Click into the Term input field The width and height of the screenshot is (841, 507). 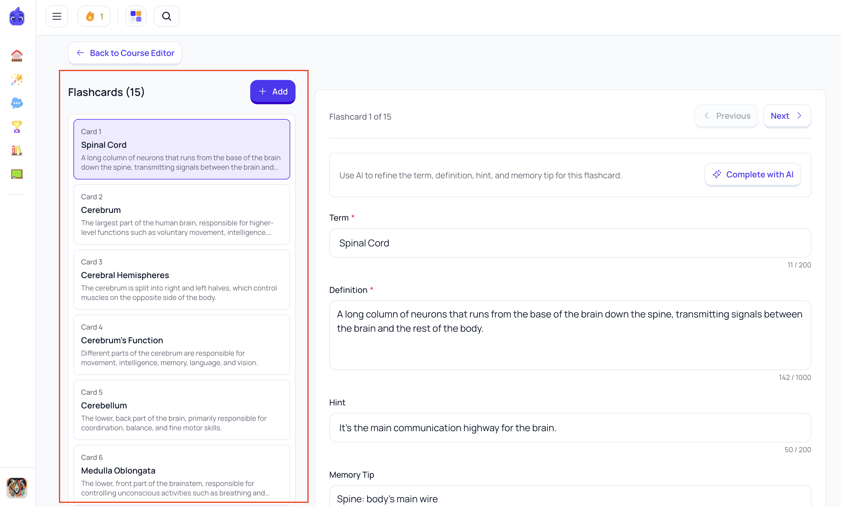(570, 243)
